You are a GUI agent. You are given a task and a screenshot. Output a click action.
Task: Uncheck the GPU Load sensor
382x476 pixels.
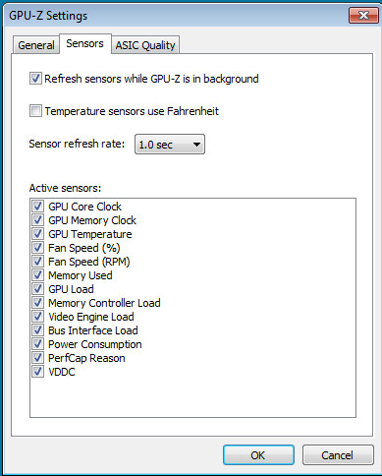pos(37,289)
